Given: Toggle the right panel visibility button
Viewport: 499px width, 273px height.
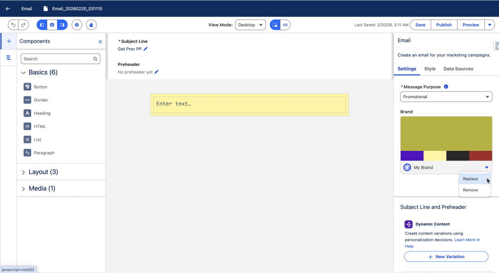Looking at the screenshot, I should pos(62,25).
